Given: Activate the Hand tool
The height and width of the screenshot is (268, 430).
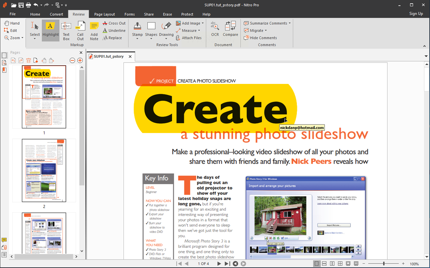Looking at the screenshot, I should coord(12,23).
